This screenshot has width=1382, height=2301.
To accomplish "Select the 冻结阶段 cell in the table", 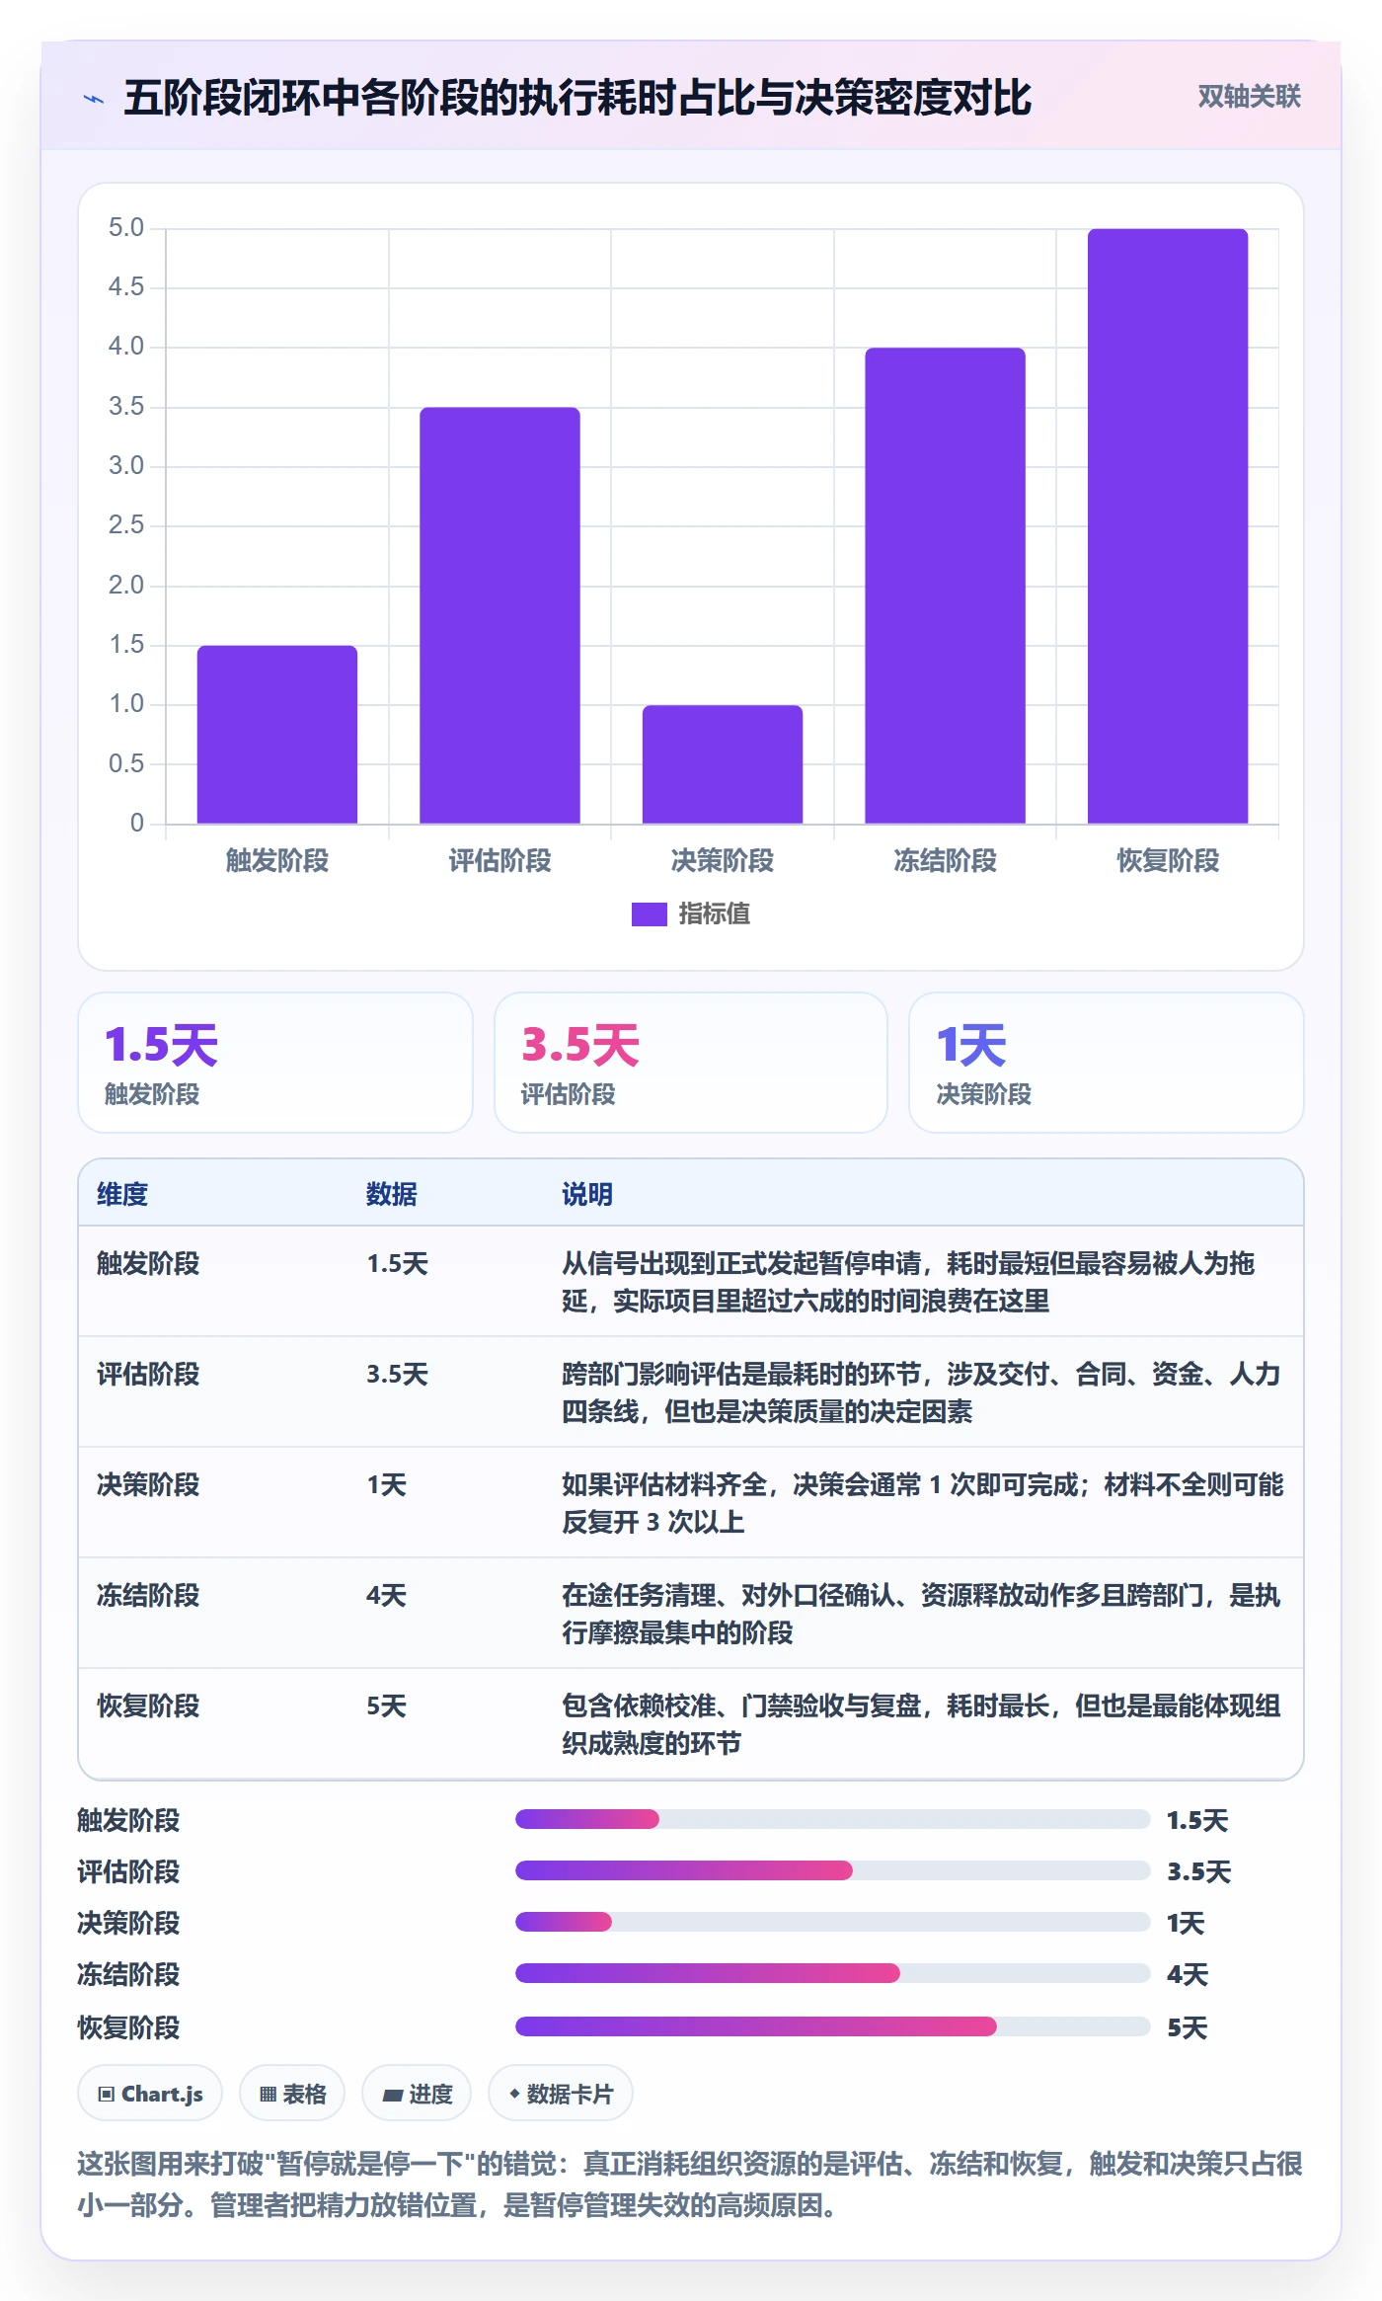I will [x=148, y=1595].
